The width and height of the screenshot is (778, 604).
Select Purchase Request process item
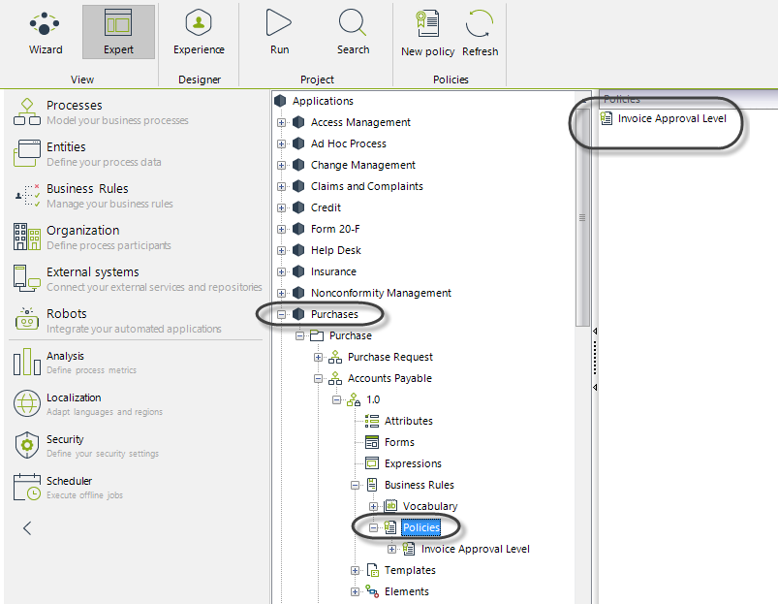point(390,357)
